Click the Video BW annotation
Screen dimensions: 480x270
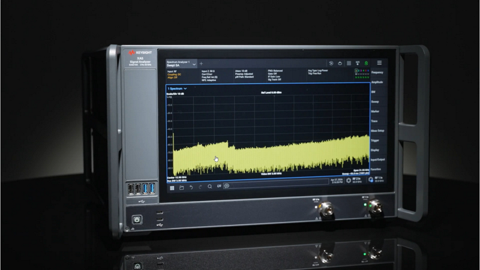pos(271,173)
